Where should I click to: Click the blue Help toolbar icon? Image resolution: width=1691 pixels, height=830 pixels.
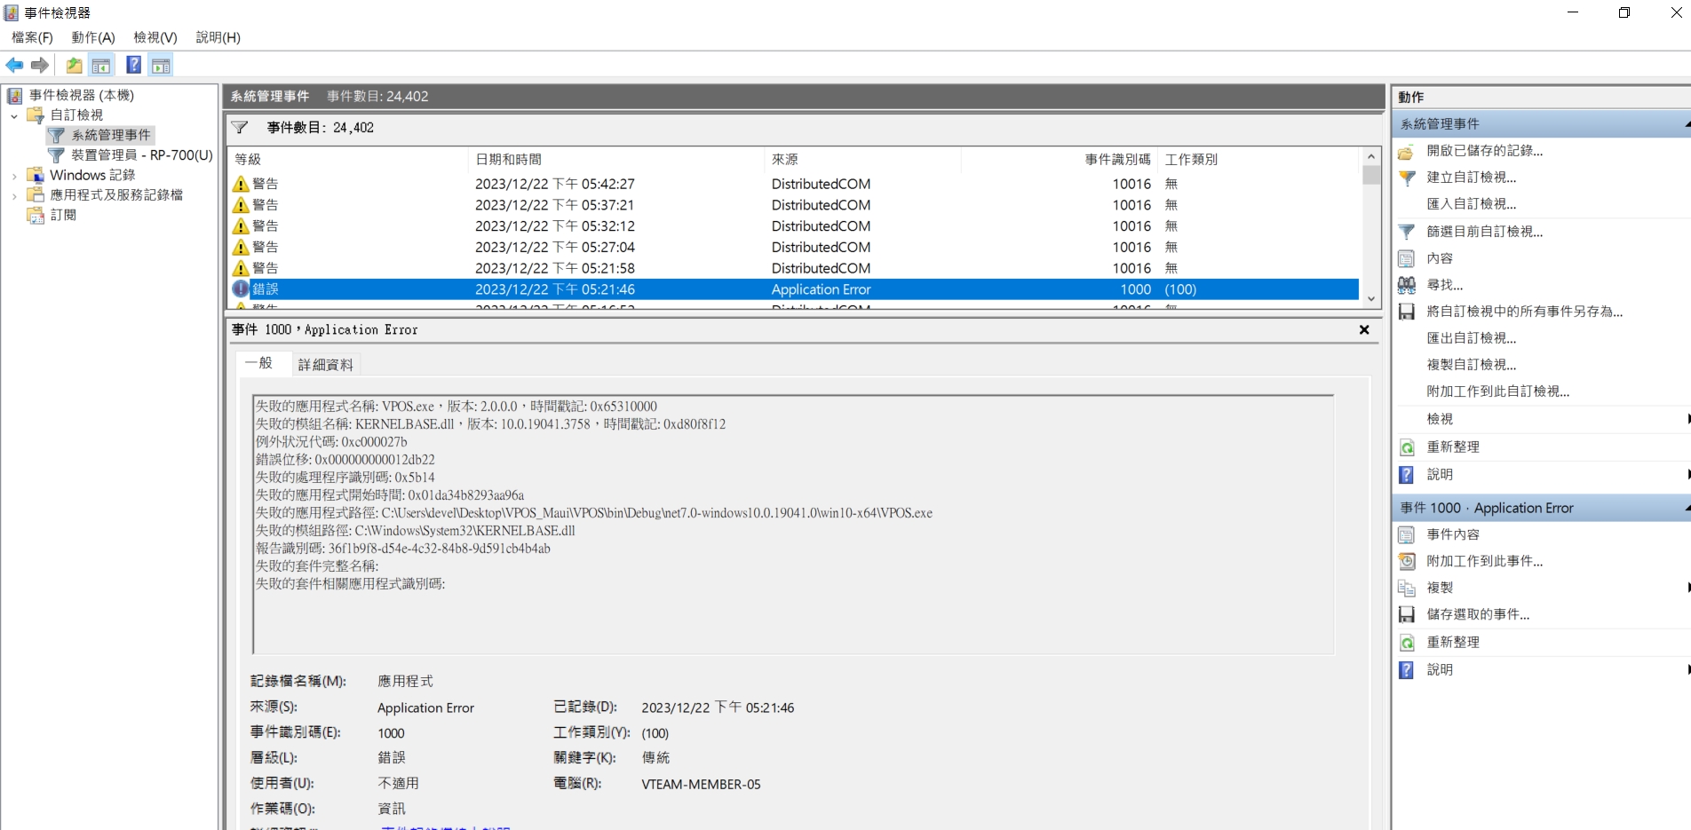coord(133,65)
